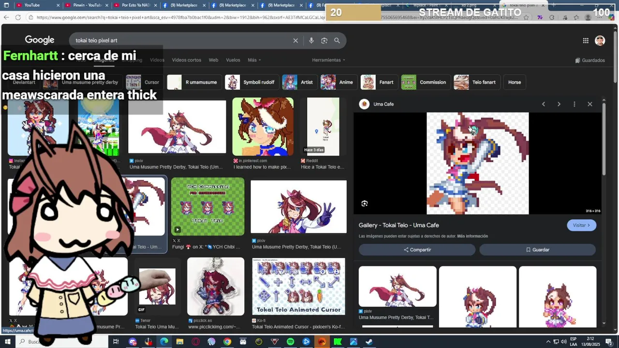Viewport: 619px width, 348px height.
Task: Reload the browser page
Action: 18,17
